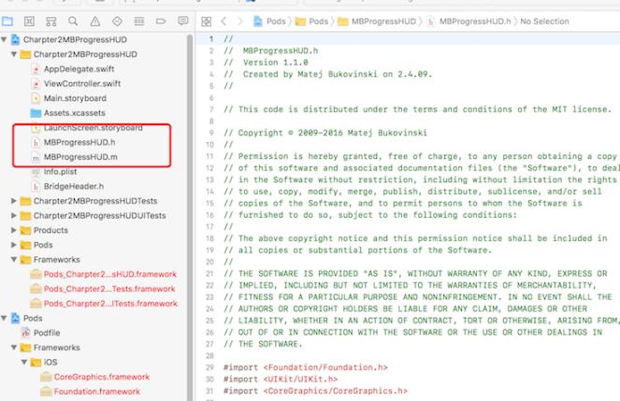The image size is (620, 401).
Task: Click the Related Items grid icon
Action: [207, 20]
